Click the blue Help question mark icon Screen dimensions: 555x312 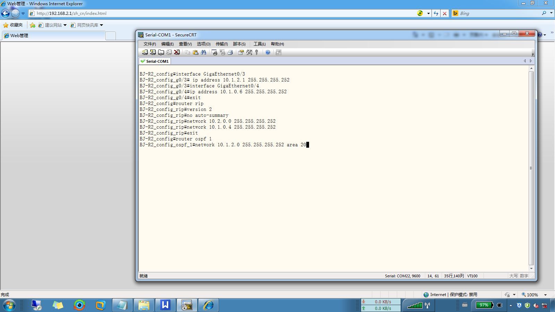click(268, 52)
